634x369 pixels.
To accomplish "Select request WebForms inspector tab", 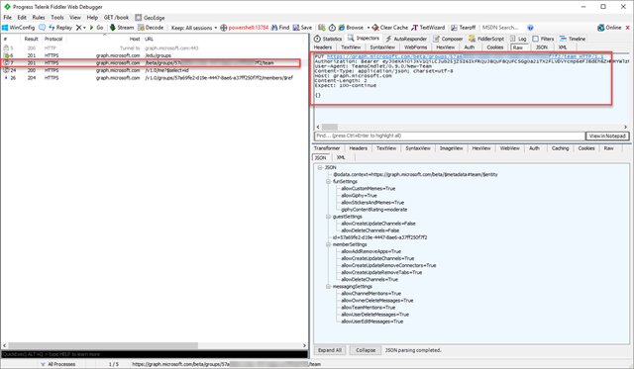I will [416, 47].
